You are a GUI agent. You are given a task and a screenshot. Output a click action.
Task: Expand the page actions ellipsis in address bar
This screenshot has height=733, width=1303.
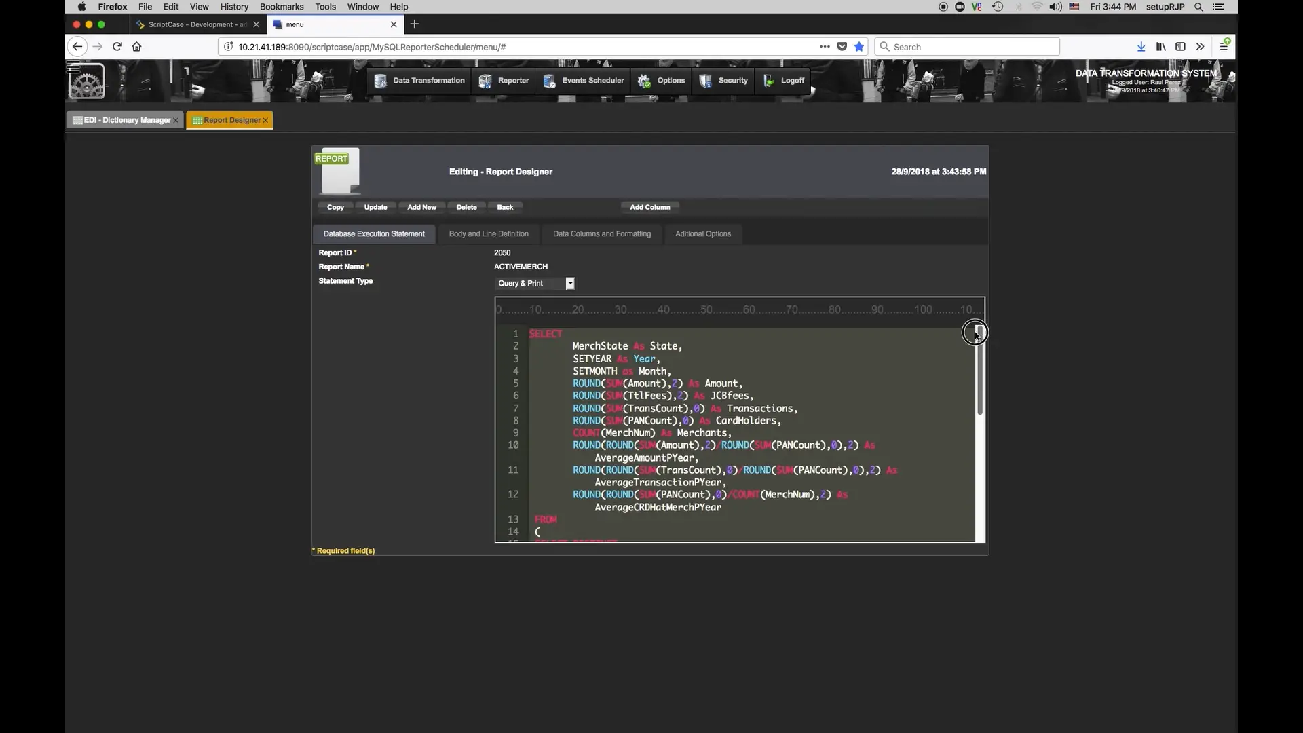coord(825,47)
